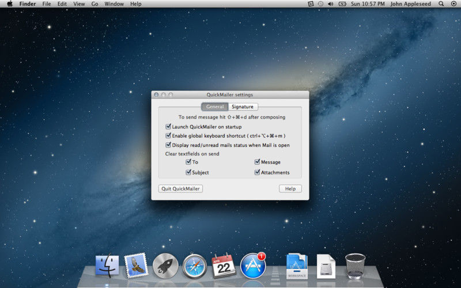
Task: Switch to the Signature tab
Action: click(x=243, y=107)
